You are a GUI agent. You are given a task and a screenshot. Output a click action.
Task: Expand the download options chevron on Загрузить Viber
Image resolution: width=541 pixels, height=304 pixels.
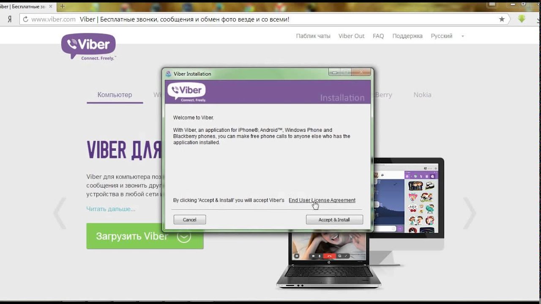click(x=184, y=236)
